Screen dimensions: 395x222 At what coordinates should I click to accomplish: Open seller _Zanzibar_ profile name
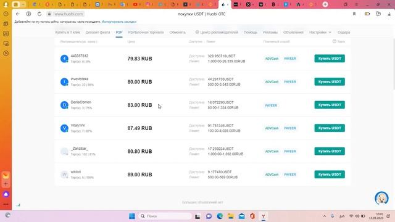pos(80,149)
